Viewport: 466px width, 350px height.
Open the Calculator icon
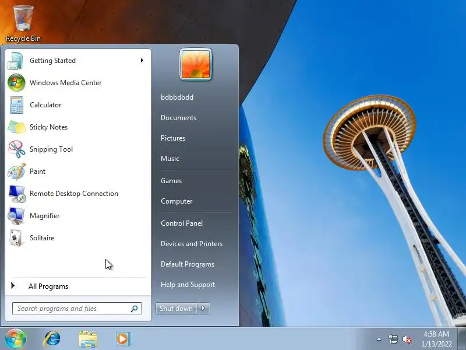point(17,105)
